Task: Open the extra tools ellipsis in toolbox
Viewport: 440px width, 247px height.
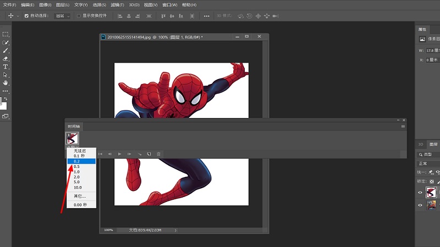Action: [5, 91]
